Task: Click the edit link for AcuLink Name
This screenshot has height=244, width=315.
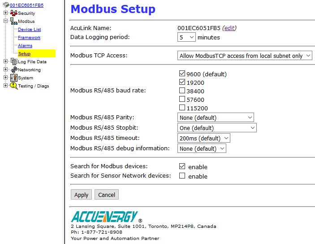Action: pyautogui.click(x=229, y=28)
